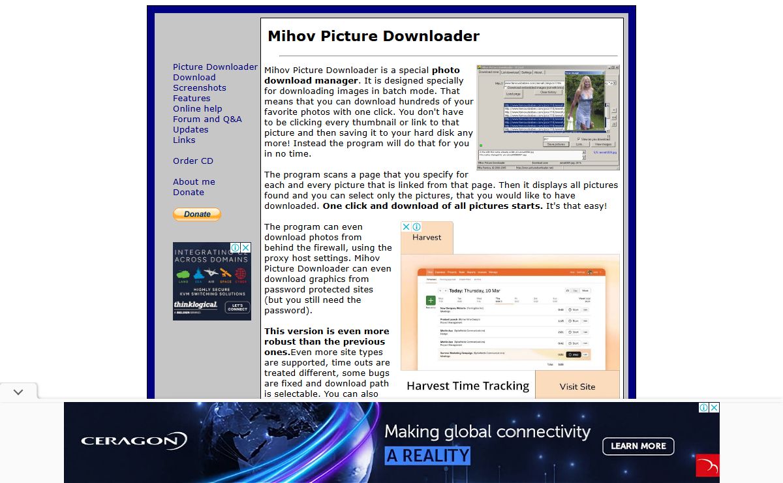The height and width of the screenshot is (483, 783).
Task: Click Making global connectivity banner text
Action: click(487, 431)
